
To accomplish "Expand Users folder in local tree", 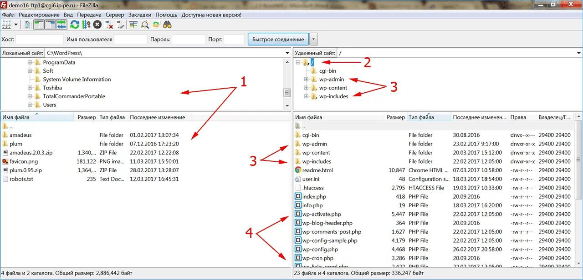I will (x=30, y=105).
